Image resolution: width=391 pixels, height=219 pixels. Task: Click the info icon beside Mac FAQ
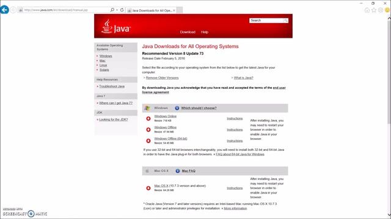click(178, 171)
